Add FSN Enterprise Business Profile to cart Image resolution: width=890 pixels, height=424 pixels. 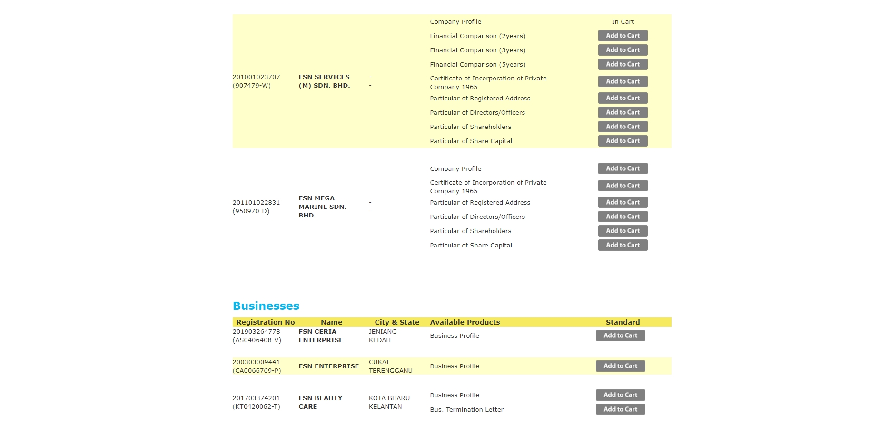click(x=620, y=366)
